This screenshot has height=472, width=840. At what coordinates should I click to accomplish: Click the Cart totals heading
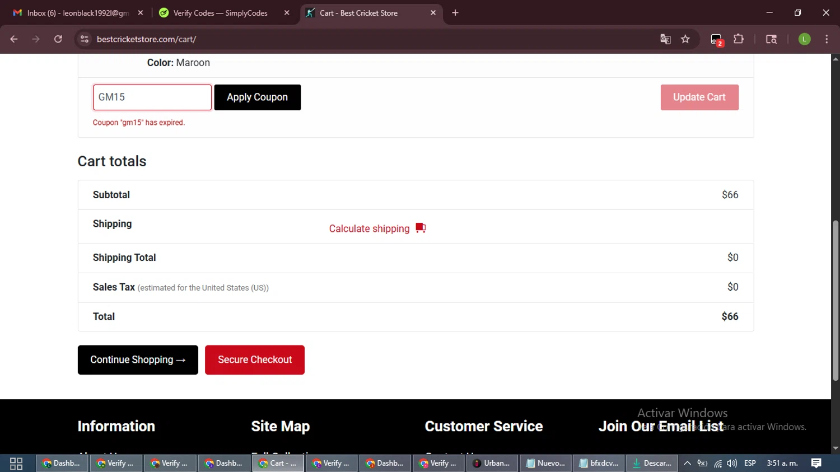coord(112,161)
